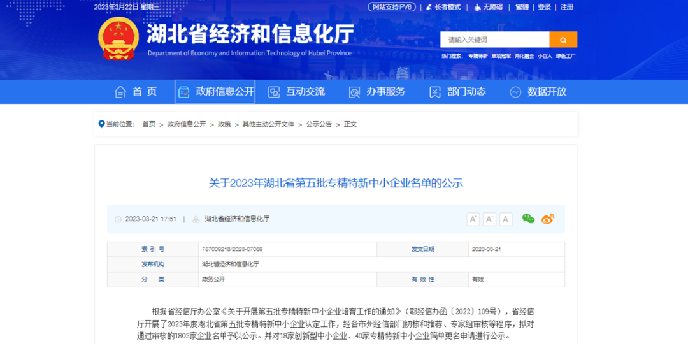
Task: Open 公示公告 breadcrumb link
Action: (x=319, y=124)
